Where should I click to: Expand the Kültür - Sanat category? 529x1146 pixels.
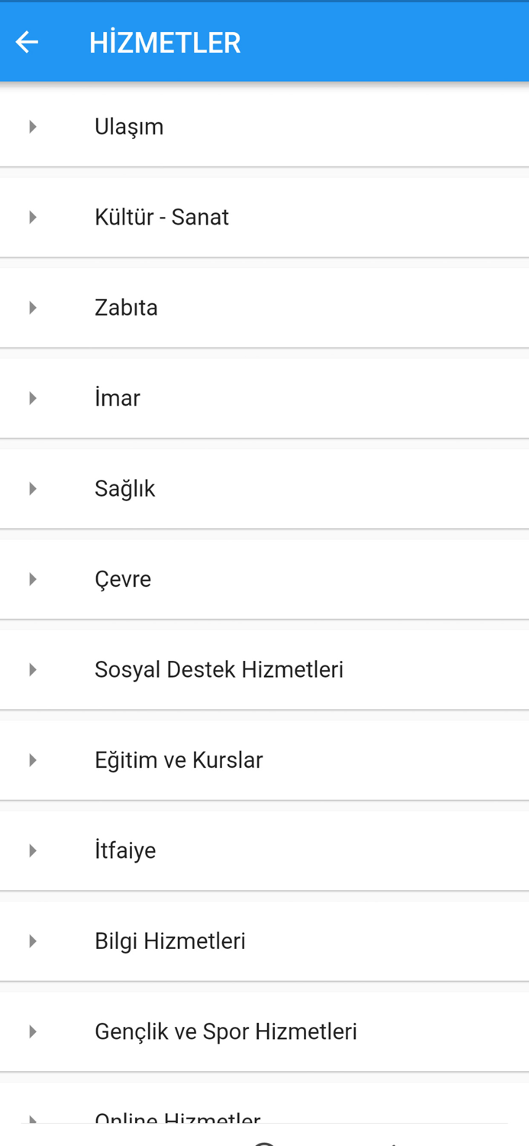point(162,216)
